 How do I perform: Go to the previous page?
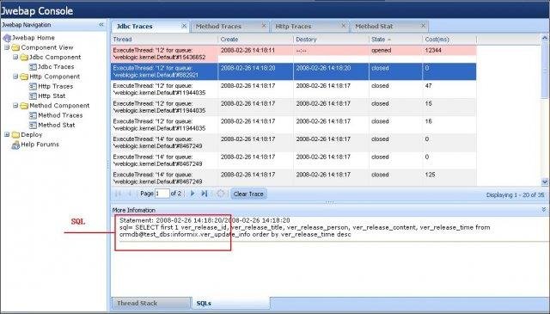pyautogui.click(x=130, y=194)
